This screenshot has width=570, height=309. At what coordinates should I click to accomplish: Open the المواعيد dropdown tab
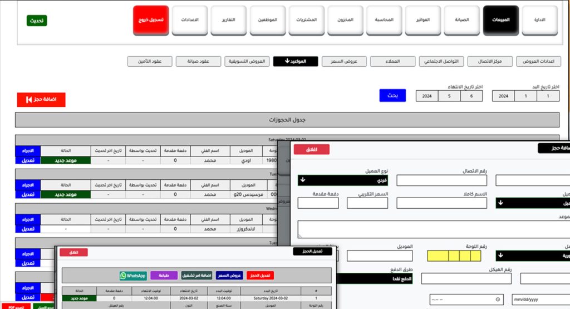[x=296, y=61]
